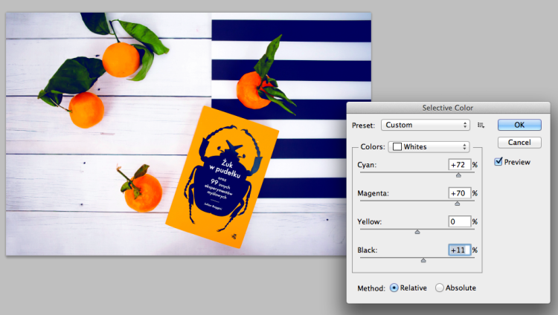
Task: Open the Colors dropdown showing Whites
Action: (x=429, y=147)
